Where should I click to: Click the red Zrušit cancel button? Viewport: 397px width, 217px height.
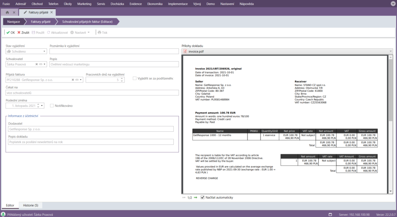(23, 33)
